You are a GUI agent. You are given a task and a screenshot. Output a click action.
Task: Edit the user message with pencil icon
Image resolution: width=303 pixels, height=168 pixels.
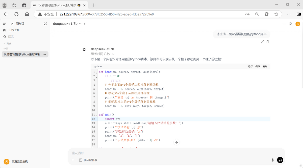(x=262, y=42)
